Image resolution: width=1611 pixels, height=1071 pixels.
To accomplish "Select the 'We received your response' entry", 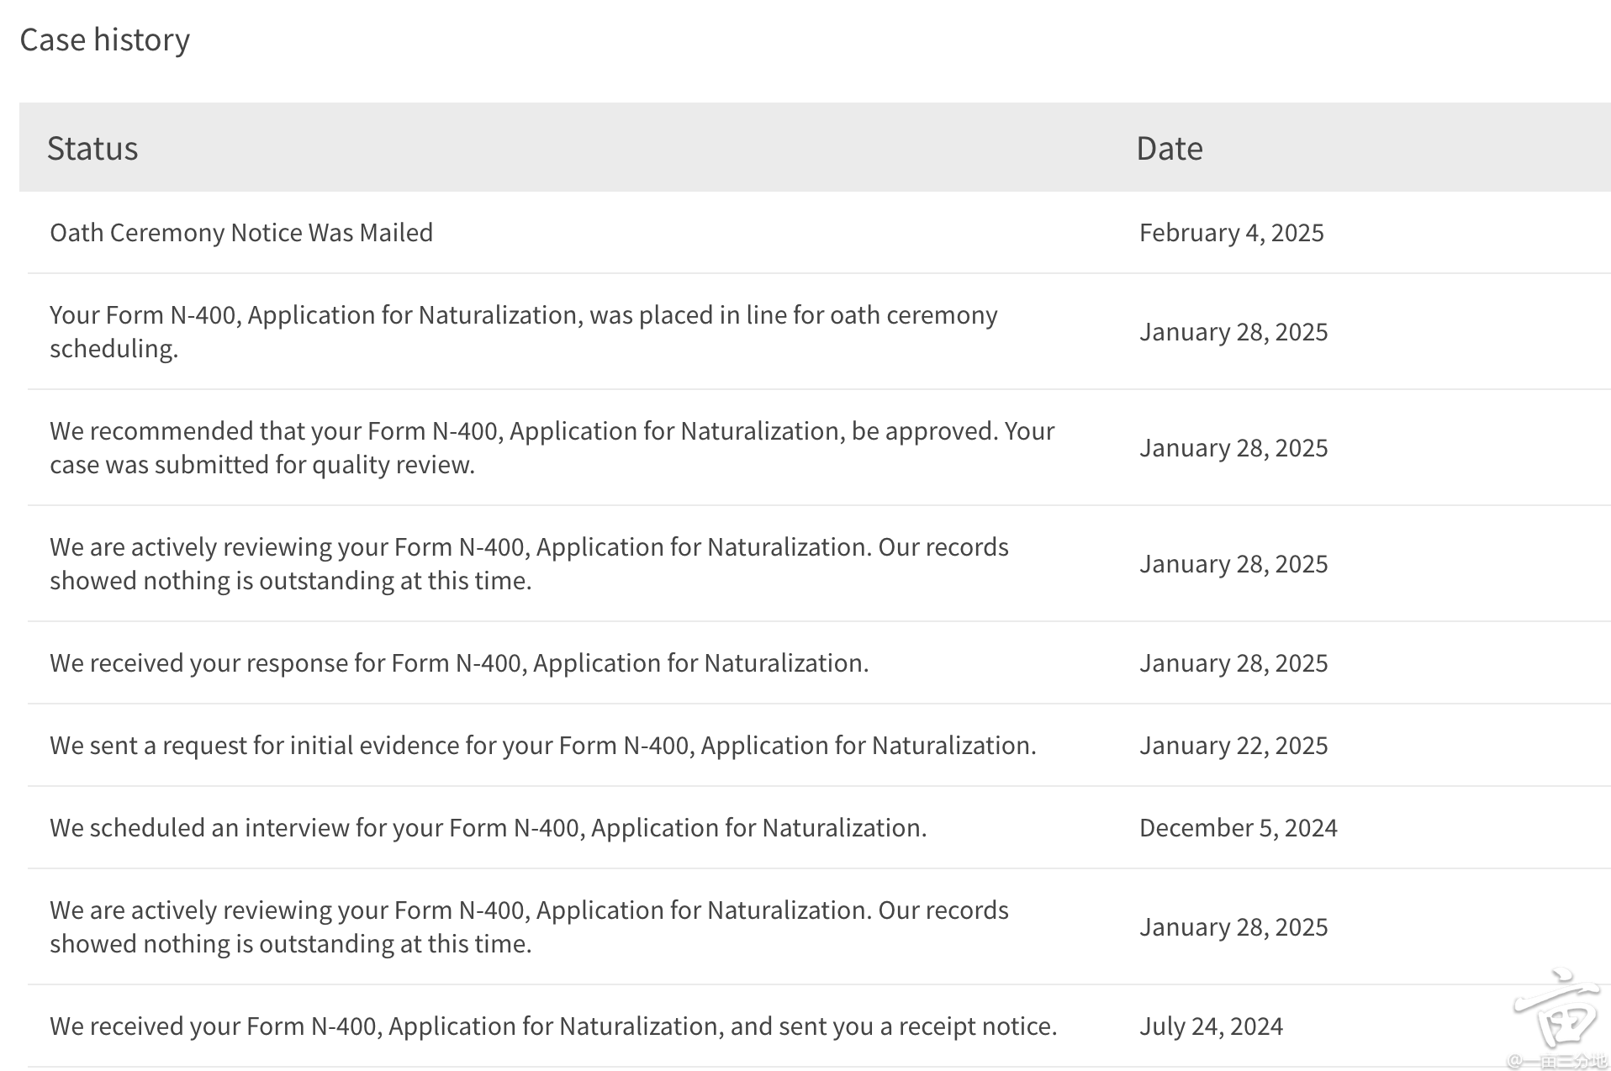I will (459, 662).
